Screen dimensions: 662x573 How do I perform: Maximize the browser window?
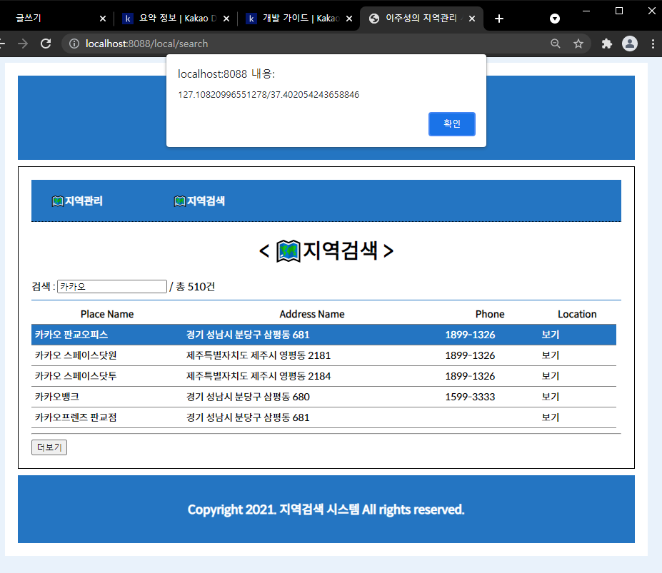coord(619,11)
